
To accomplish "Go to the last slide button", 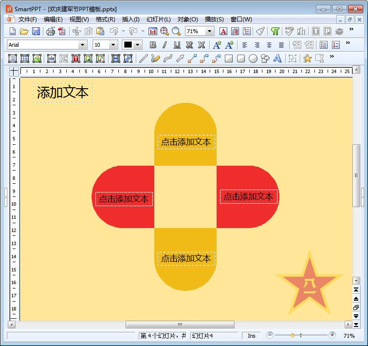I will tap(356, 325).
